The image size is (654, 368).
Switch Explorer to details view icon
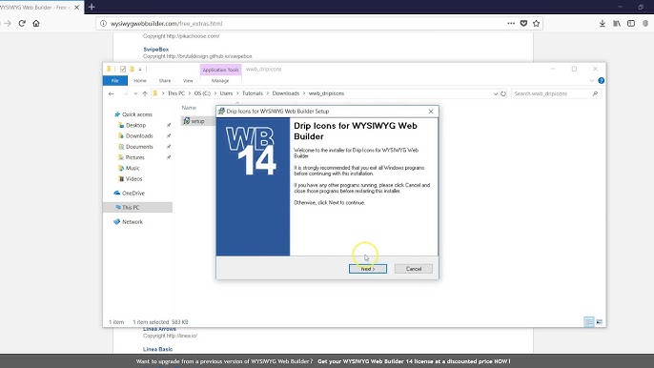(588, 321)
